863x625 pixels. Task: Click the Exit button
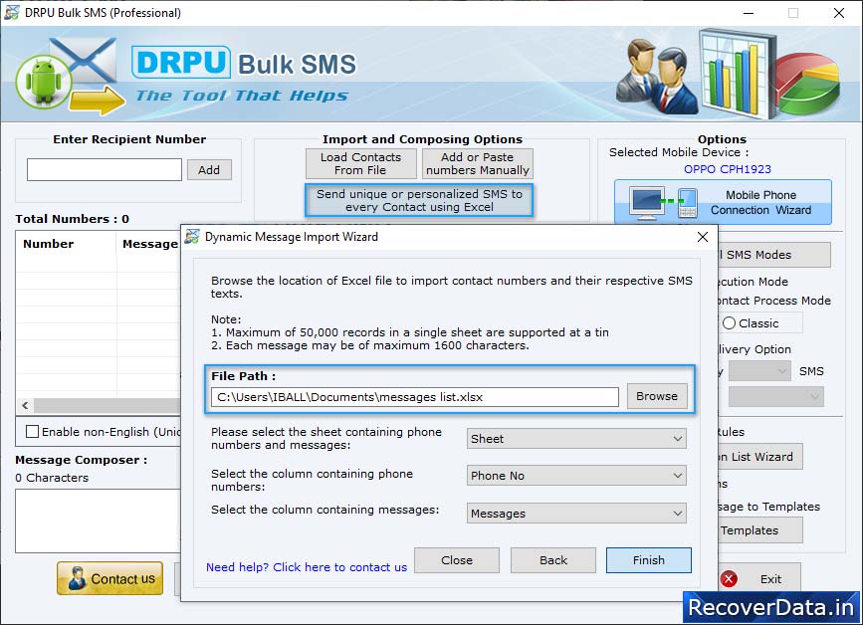pos(760,579)
